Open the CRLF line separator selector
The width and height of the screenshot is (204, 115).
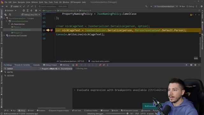pyautogui.click(x=137, y=114)
